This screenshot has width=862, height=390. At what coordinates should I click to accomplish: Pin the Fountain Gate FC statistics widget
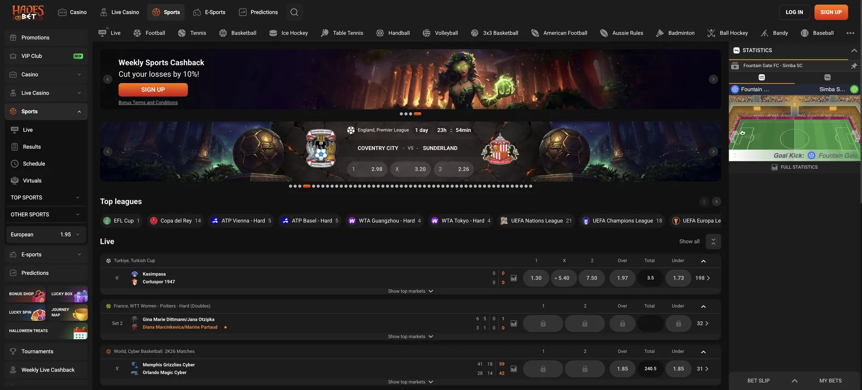click(854, 66)
